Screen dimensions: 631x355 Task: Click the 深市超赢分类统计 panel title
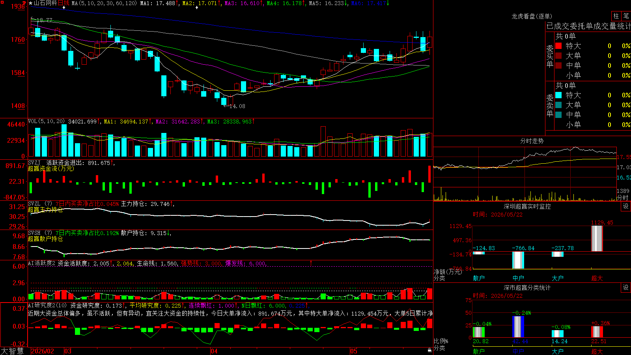[x=527, y=288]
